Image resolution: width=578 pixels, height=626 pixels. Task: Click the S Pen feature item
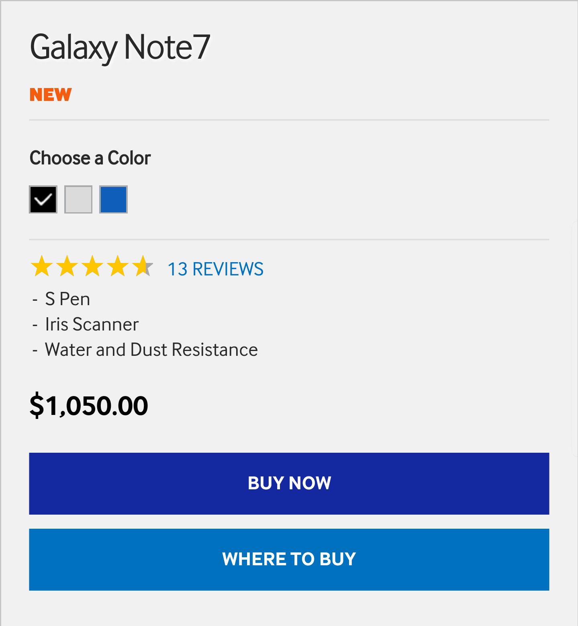coord(67,299)
